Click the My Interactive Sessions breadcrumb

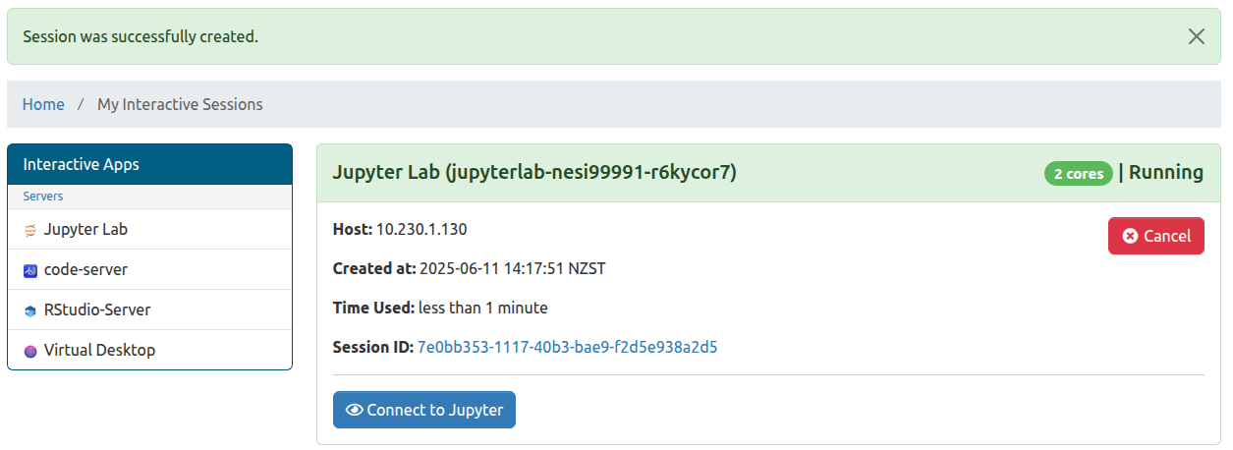tap(180, 104)
